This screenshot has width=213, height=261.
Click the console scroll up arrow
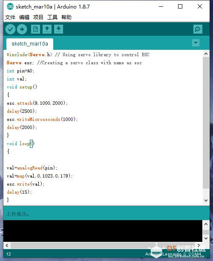click(206, 224)
